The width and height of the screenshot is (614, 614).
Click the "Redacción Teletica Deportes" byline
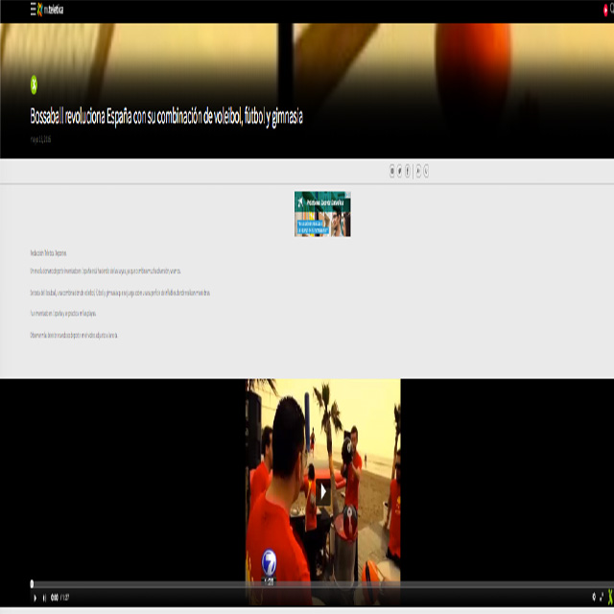click(x=48, y=253)
